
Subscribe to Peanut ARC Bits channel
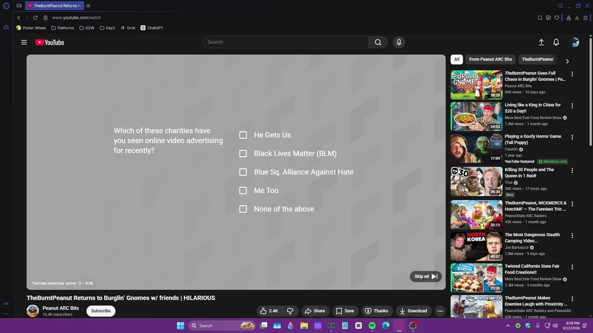[x=101, y=311]
